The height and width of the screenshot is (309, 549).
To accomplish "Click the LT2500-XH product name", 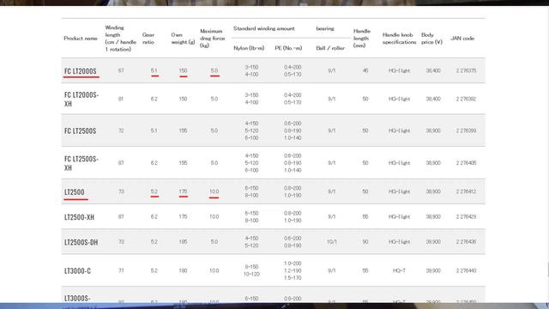I will click(79, 217).
